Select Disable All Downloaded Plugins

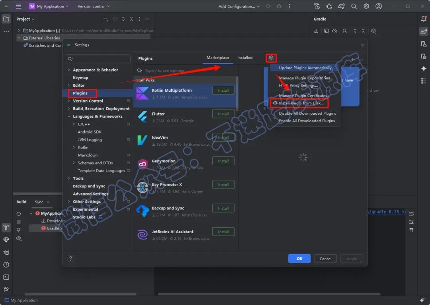point(307,113)
